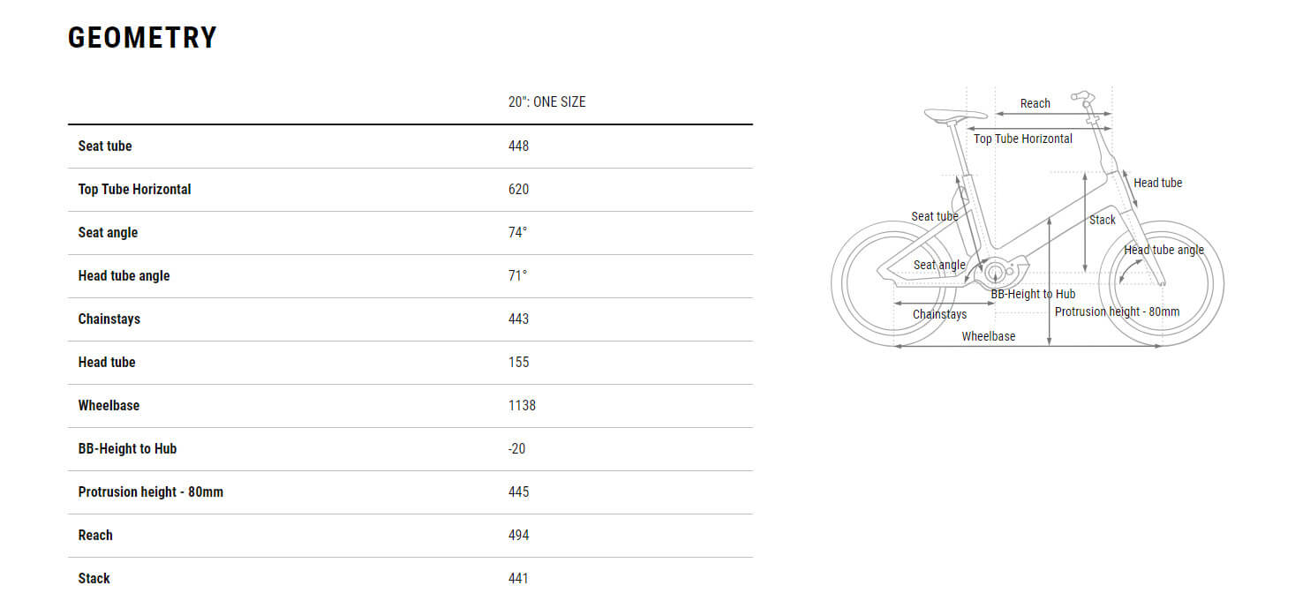
Task: Select the 20": ONE SIZE column header
Action: coord(546,101)
